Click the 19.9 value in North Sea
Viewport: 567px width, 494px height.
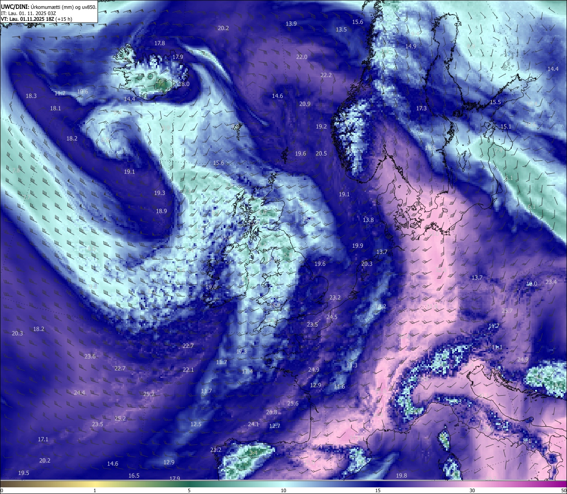[357, 246]
